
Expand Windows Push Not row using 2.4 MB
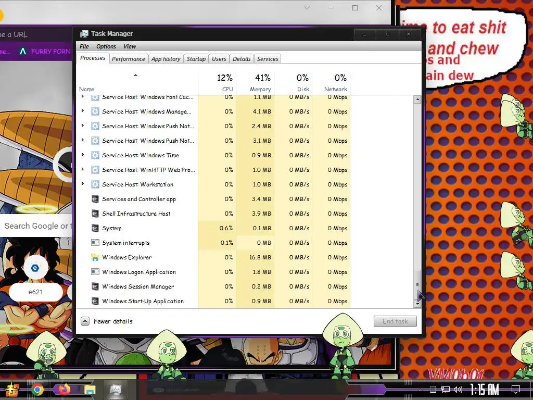(x=83, y=126)
